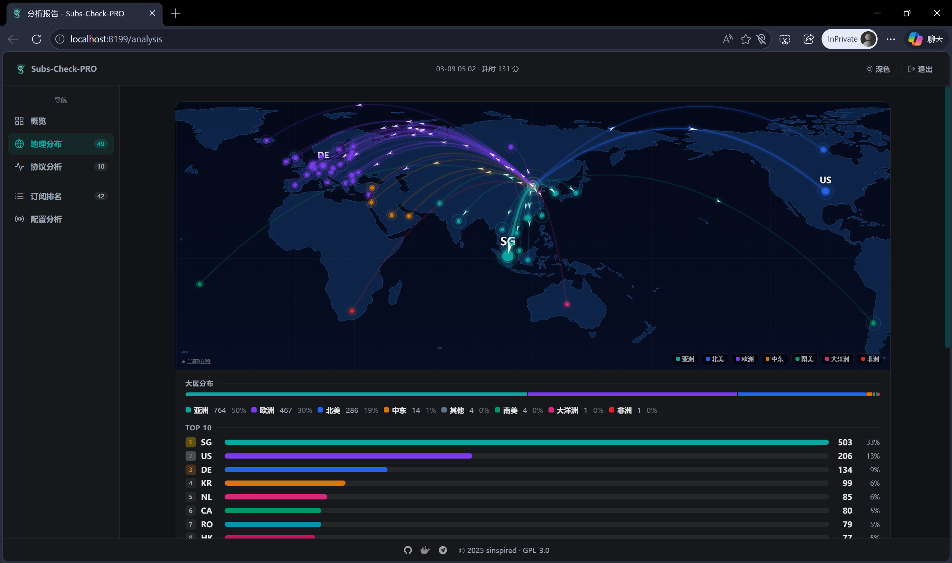Add page to favorites with star icon

tap(745, 39)
